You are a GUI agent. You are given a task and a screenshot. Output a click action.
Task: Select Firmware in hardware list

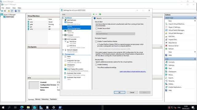coord(70,22)
